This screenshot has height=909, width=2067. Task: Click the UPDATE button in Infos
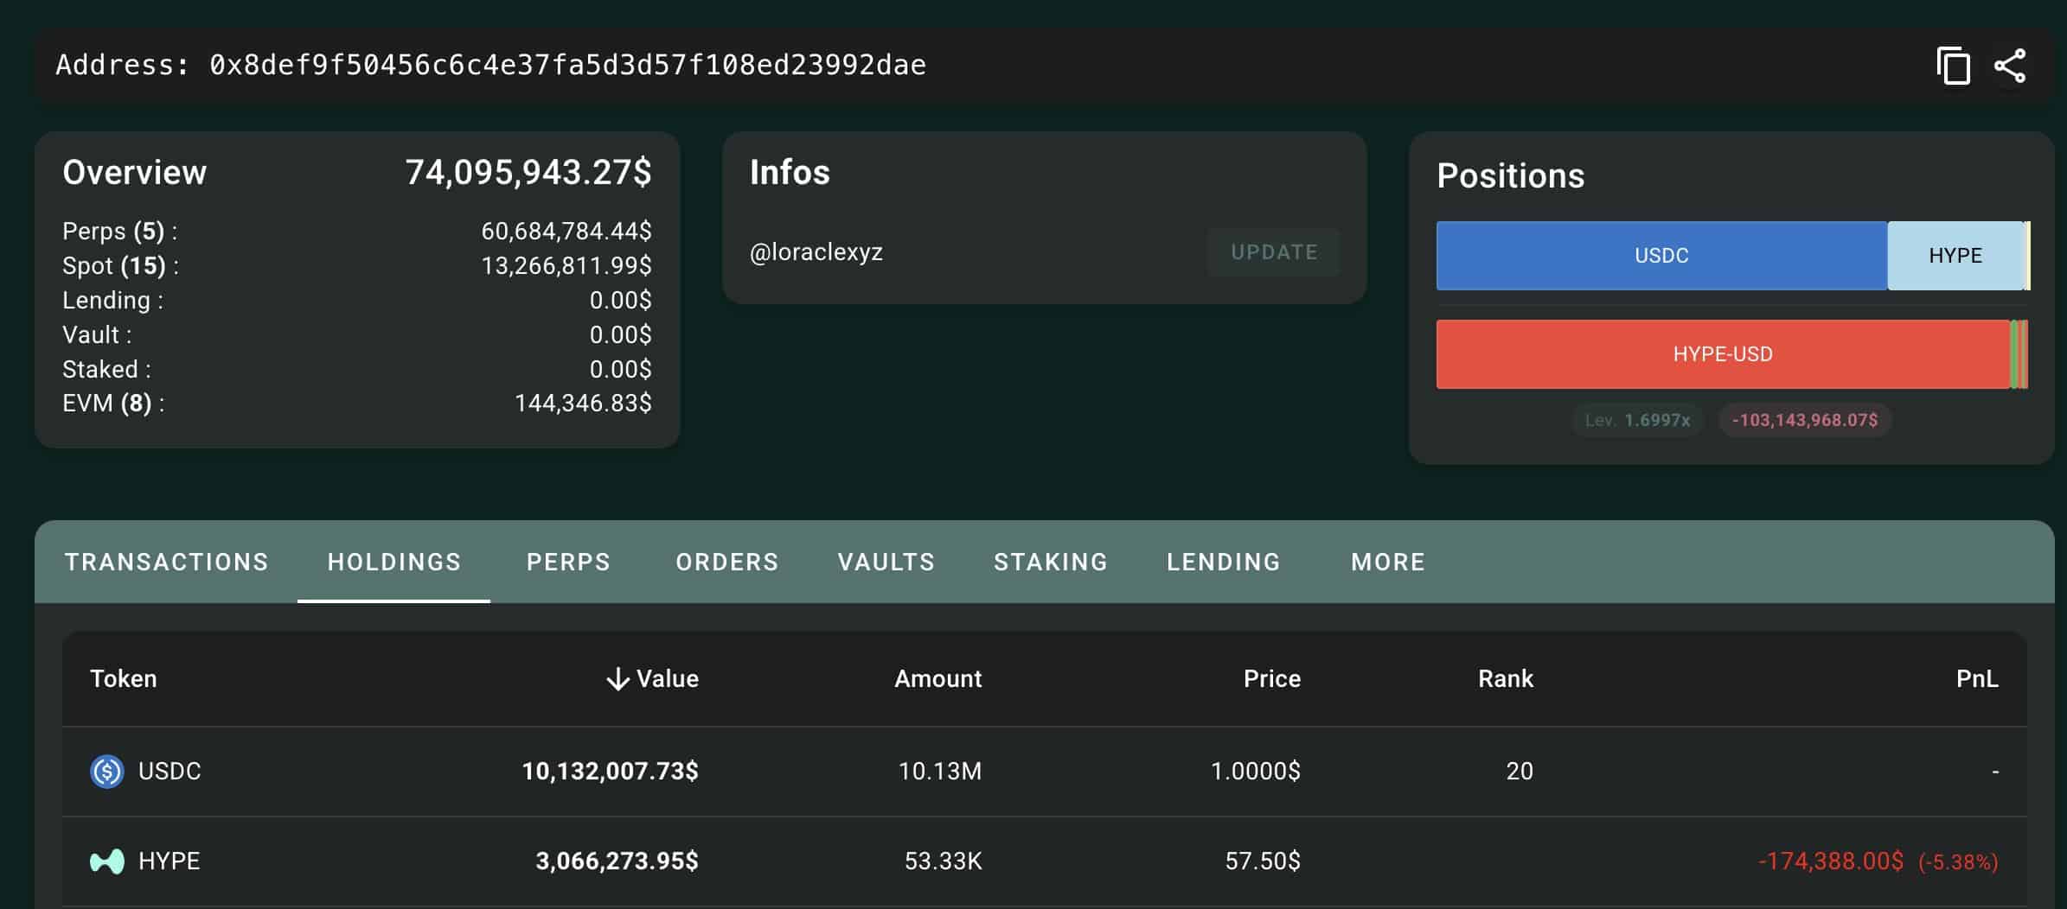[x=1274, y=252]
